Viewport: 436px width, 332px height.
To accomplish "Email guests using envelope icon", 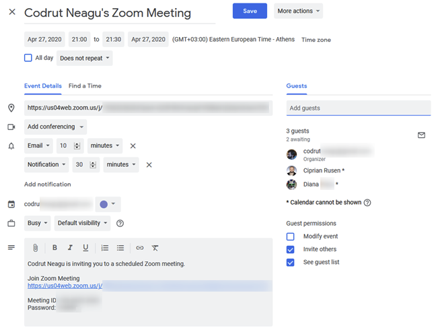I will tap(421, 135).
